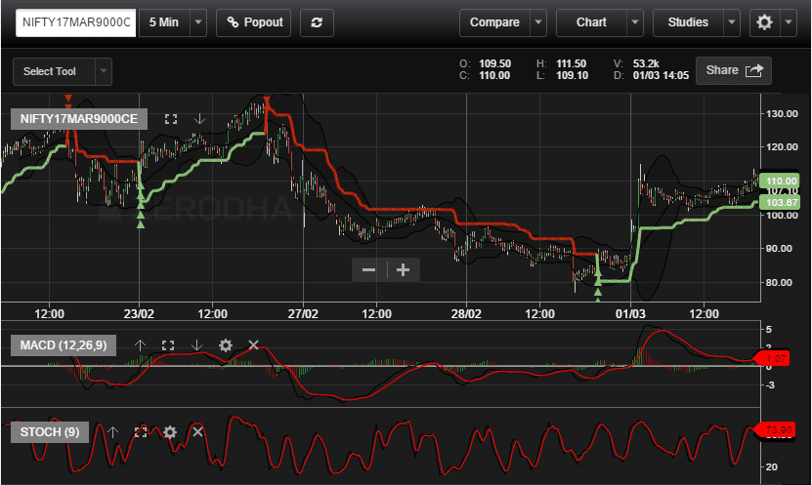Expand the Studies dropdown arrow
Viewport: 812px width, 485px height.
point(732,22)
